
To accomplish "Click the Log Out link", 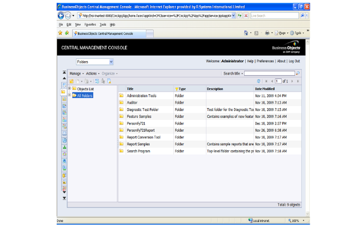I will (294, 61).
